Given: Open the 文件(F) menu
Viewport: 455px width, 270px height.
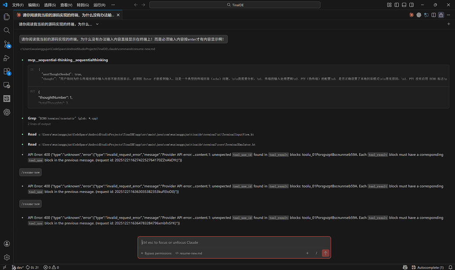Looking at the screenshot, I should tap(18, 5).
